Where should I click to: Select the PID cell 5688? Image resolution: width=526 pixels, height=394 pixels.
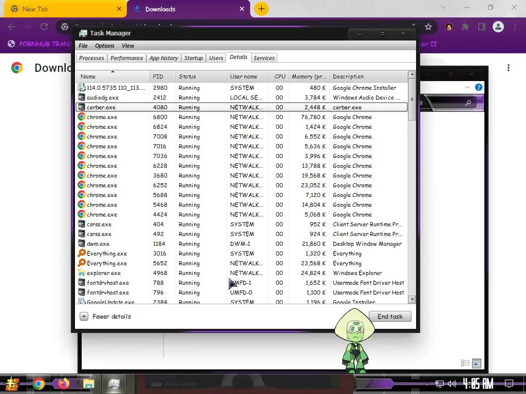tap(160, 195)
